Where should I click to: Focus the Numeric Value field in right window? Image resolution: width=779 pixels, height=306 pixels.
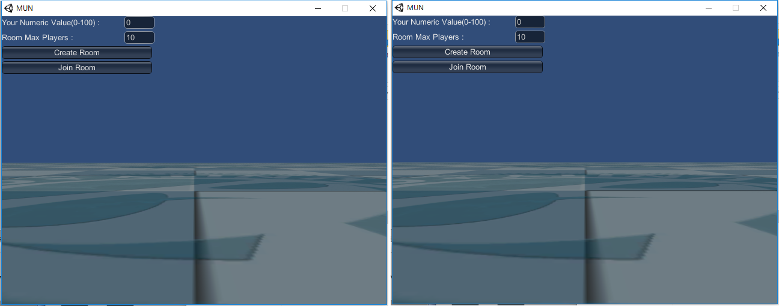point(530,22)
